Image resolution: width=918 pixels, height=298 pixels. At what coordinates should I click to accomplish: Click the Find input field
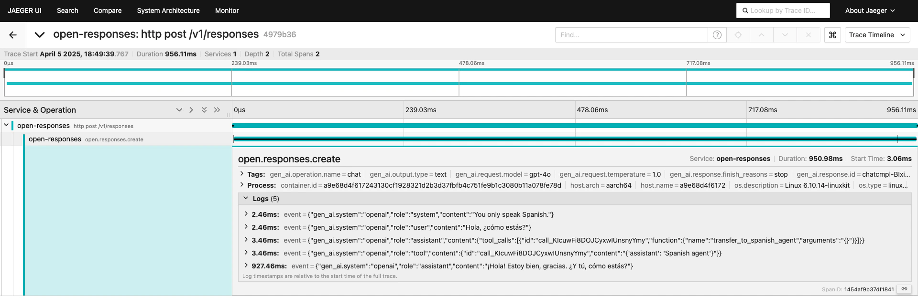click(631, 35)
